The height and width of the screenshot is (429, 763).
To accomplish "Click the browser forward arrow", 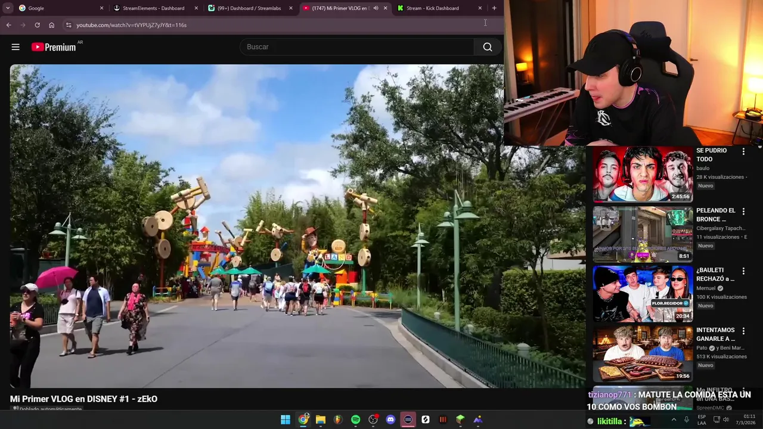I will pyautogui.click(x=23, y=25).
